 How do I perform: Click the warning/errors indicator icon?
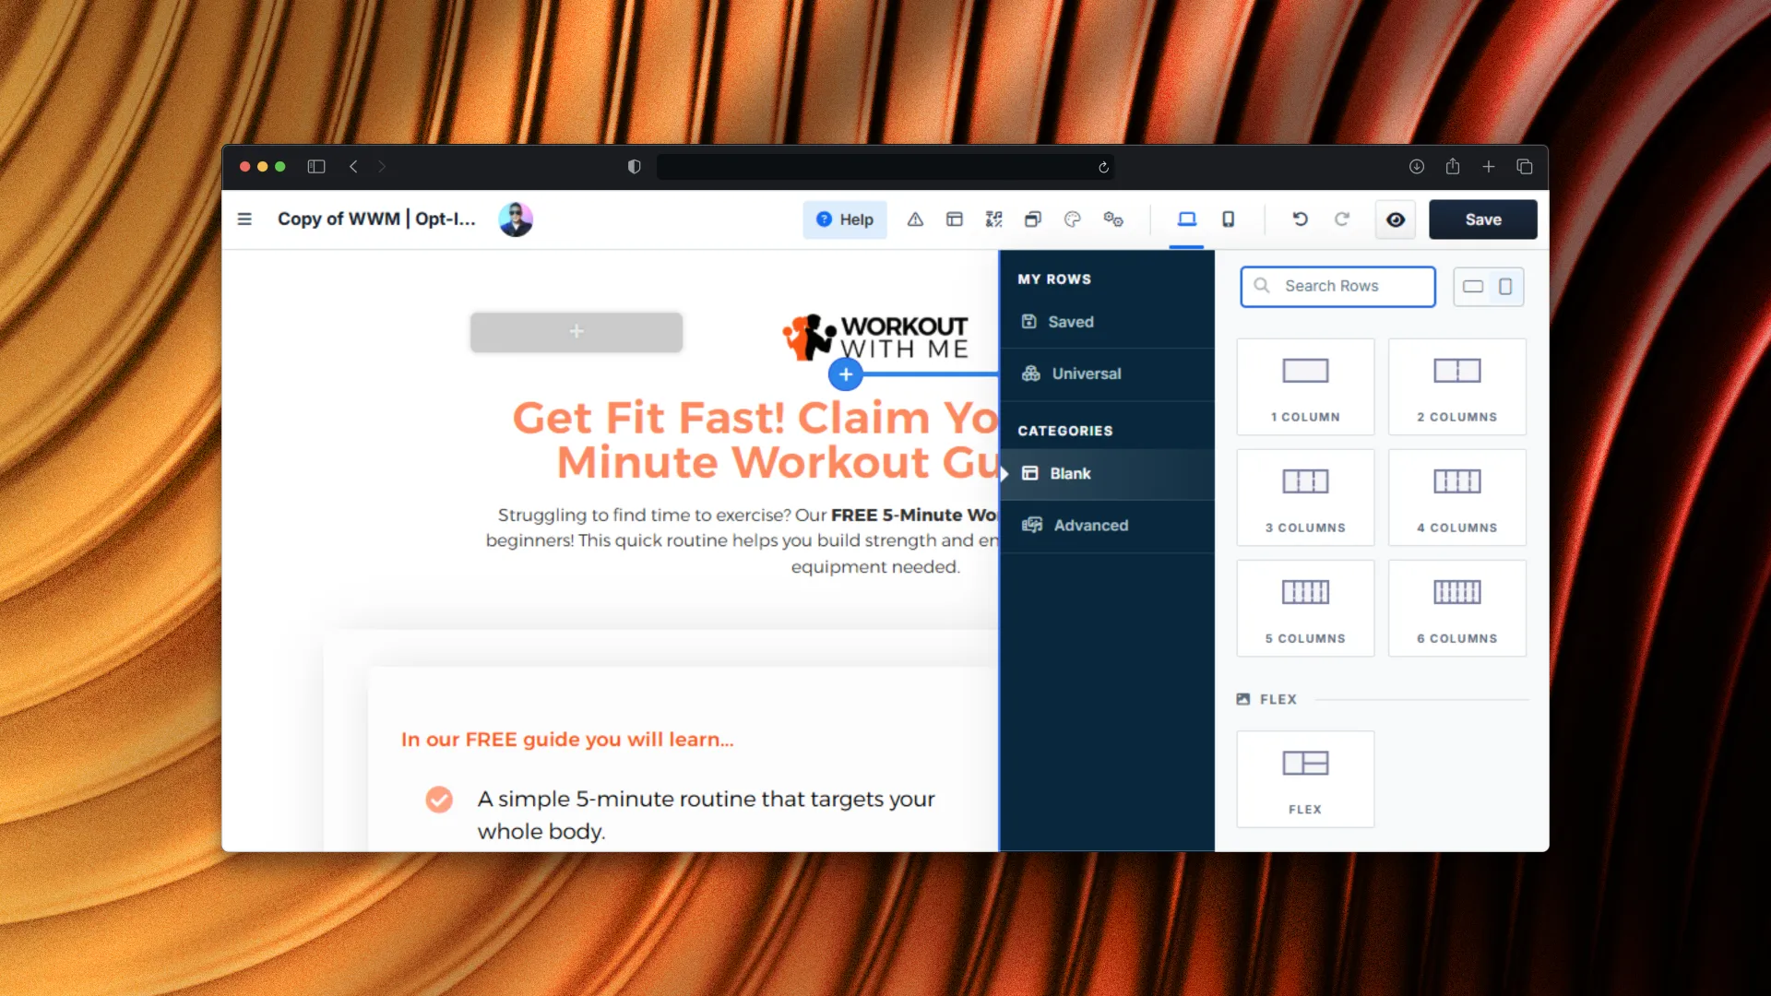pyautogui.click(x=915, y=219)
